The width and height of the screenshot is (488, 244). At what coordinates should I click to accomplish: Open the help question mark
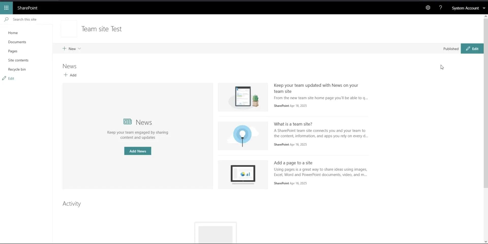click(x=440, y=8)
